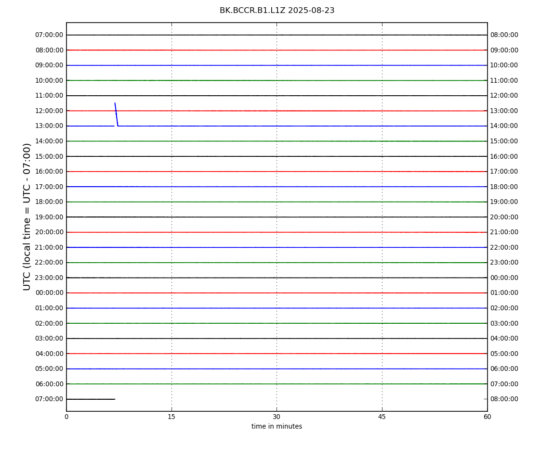This screenshot has height=457, width=554.
Task: Select left-axis label 11:00:00
Action: pyautogui.click(x=49, y=96)
